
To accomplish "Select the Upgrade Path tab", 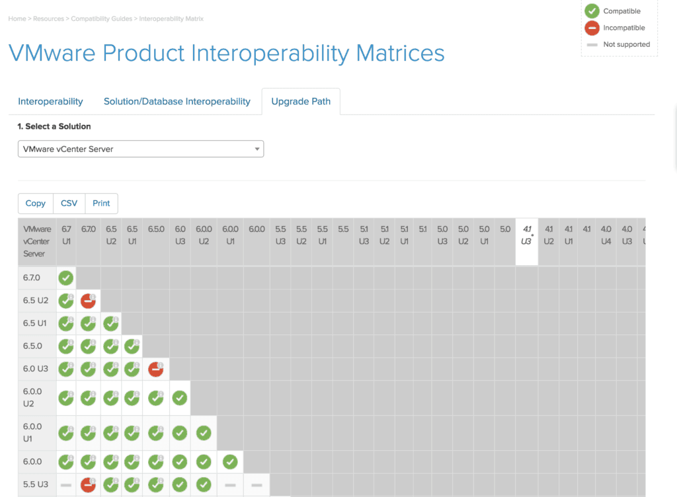I will [x=301, y=101].
